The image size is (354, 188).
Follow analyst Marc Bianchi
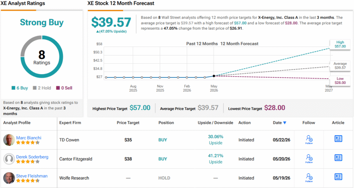pos(309,140)
